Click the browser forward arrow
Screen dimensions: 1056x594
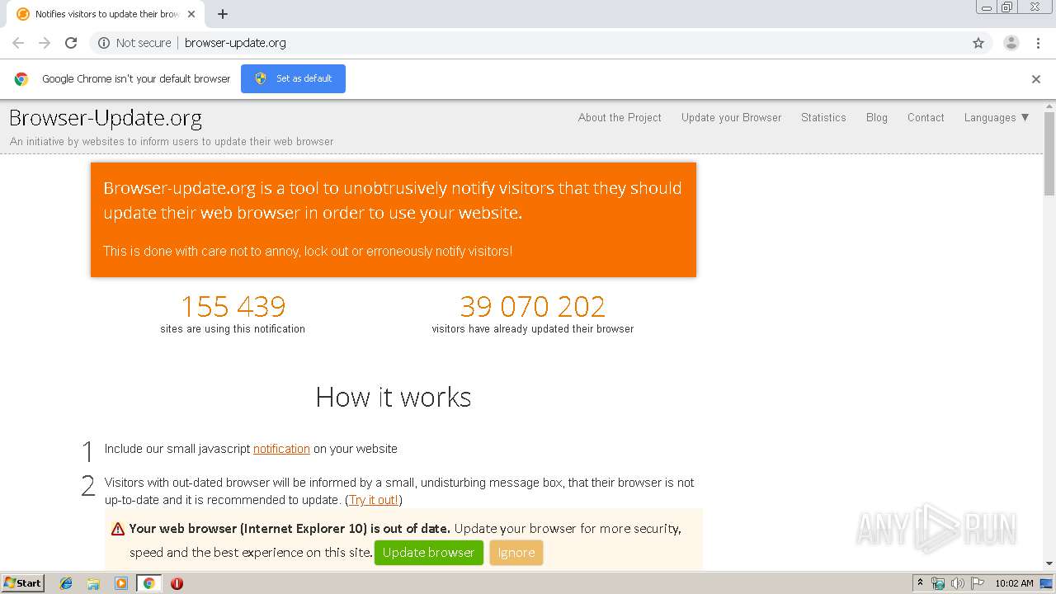tap(45, 43)
